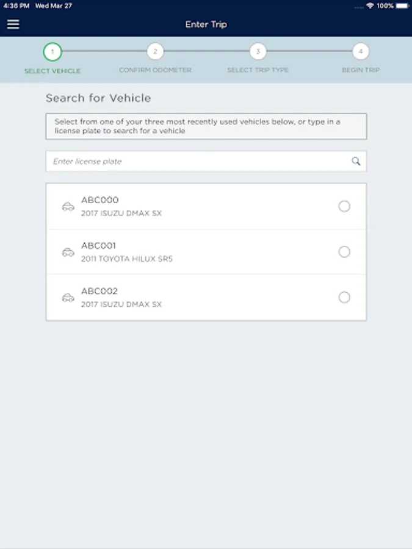Click the car icon beside ABC000
Screen dimensions: 412x549
[68, 207]
